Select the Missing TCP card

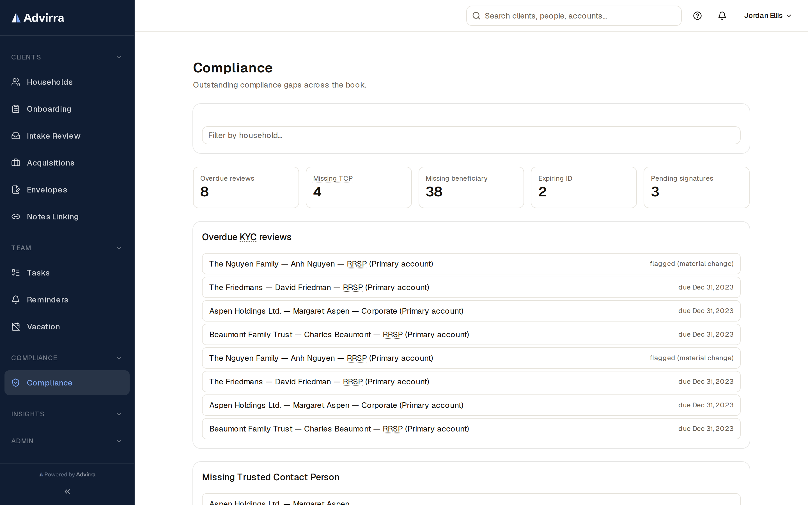pyautogui.click(x=359, y=187)
